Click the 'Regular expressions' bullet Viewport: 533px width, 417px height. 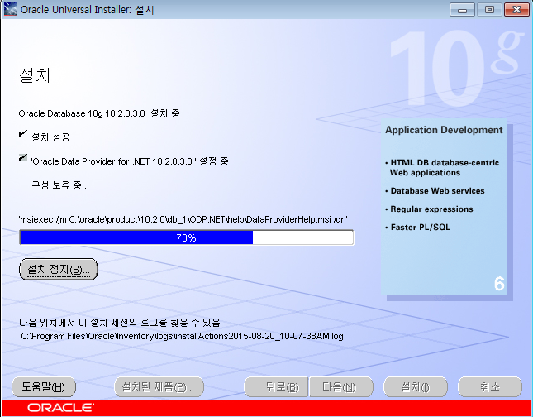click(429, 209)
